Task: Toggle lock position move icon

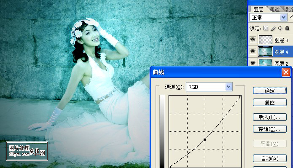Action: [x=280, y=28]
